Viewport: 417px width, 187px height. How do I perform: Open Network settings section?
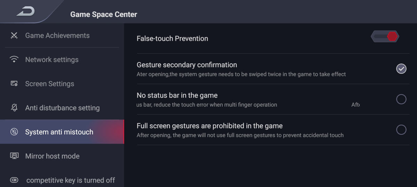pyautogui.click(x=52, y=60)
